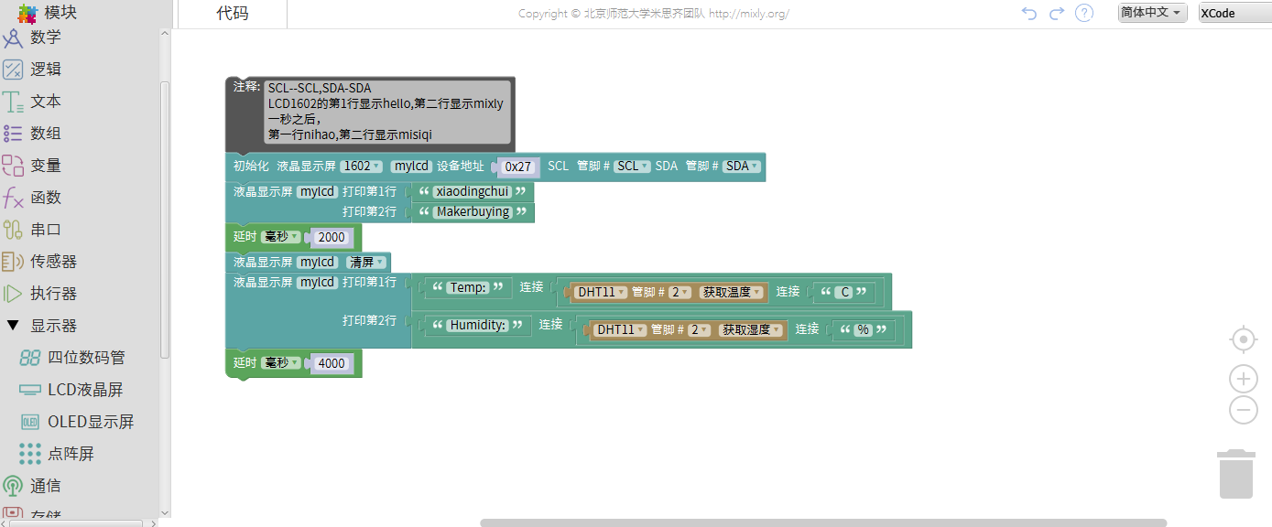
Task: Select the 初始化 液晶显示屏 block label
Action: tap(285, 167)
